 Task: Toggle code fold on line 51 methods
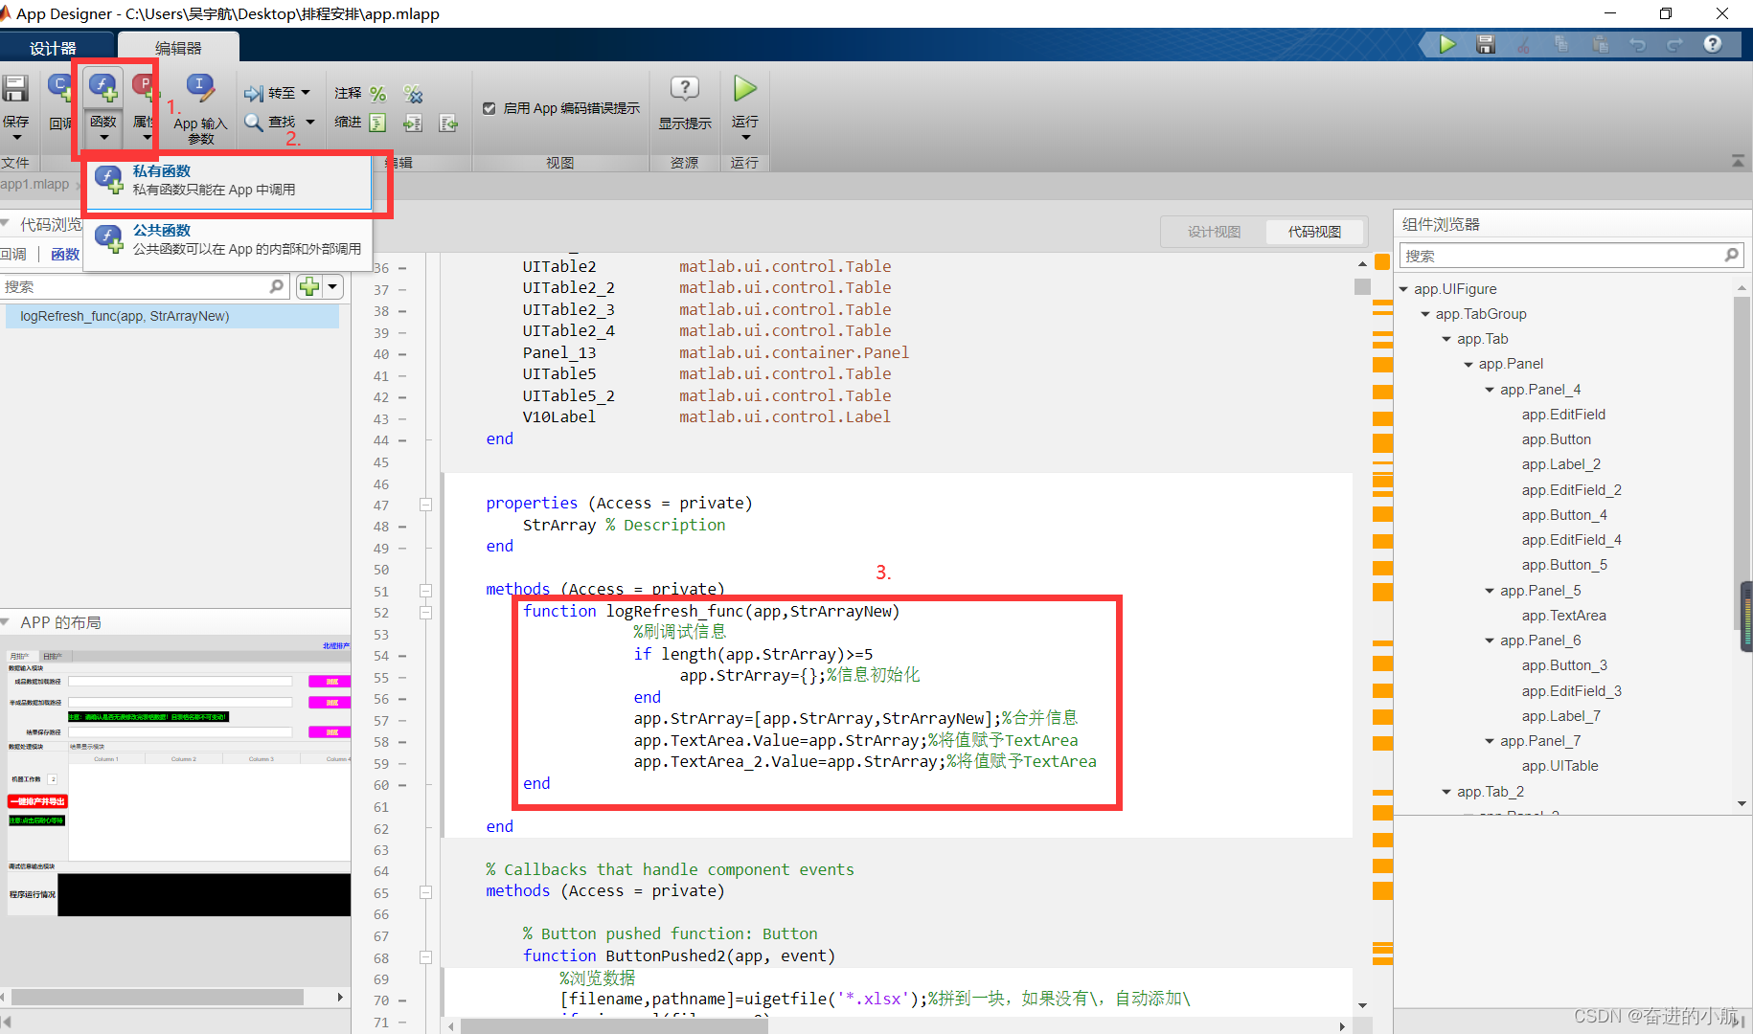[x=426, y=591]
